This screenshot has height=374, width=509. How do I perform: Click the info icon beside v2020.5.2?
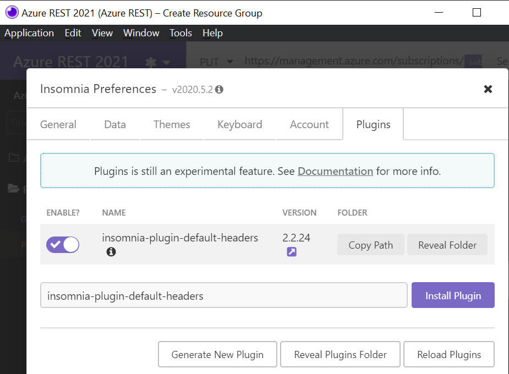[219, 89]
